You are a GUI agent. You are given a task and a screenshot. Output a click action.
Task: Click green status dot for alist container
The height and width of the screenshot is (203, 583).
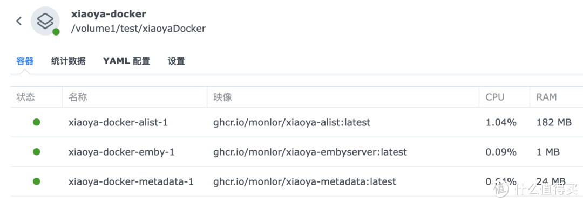click(37, 122)
